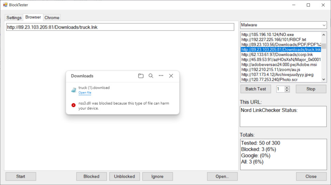
Task: Click the Start button
Action: (x=21, y=177)
